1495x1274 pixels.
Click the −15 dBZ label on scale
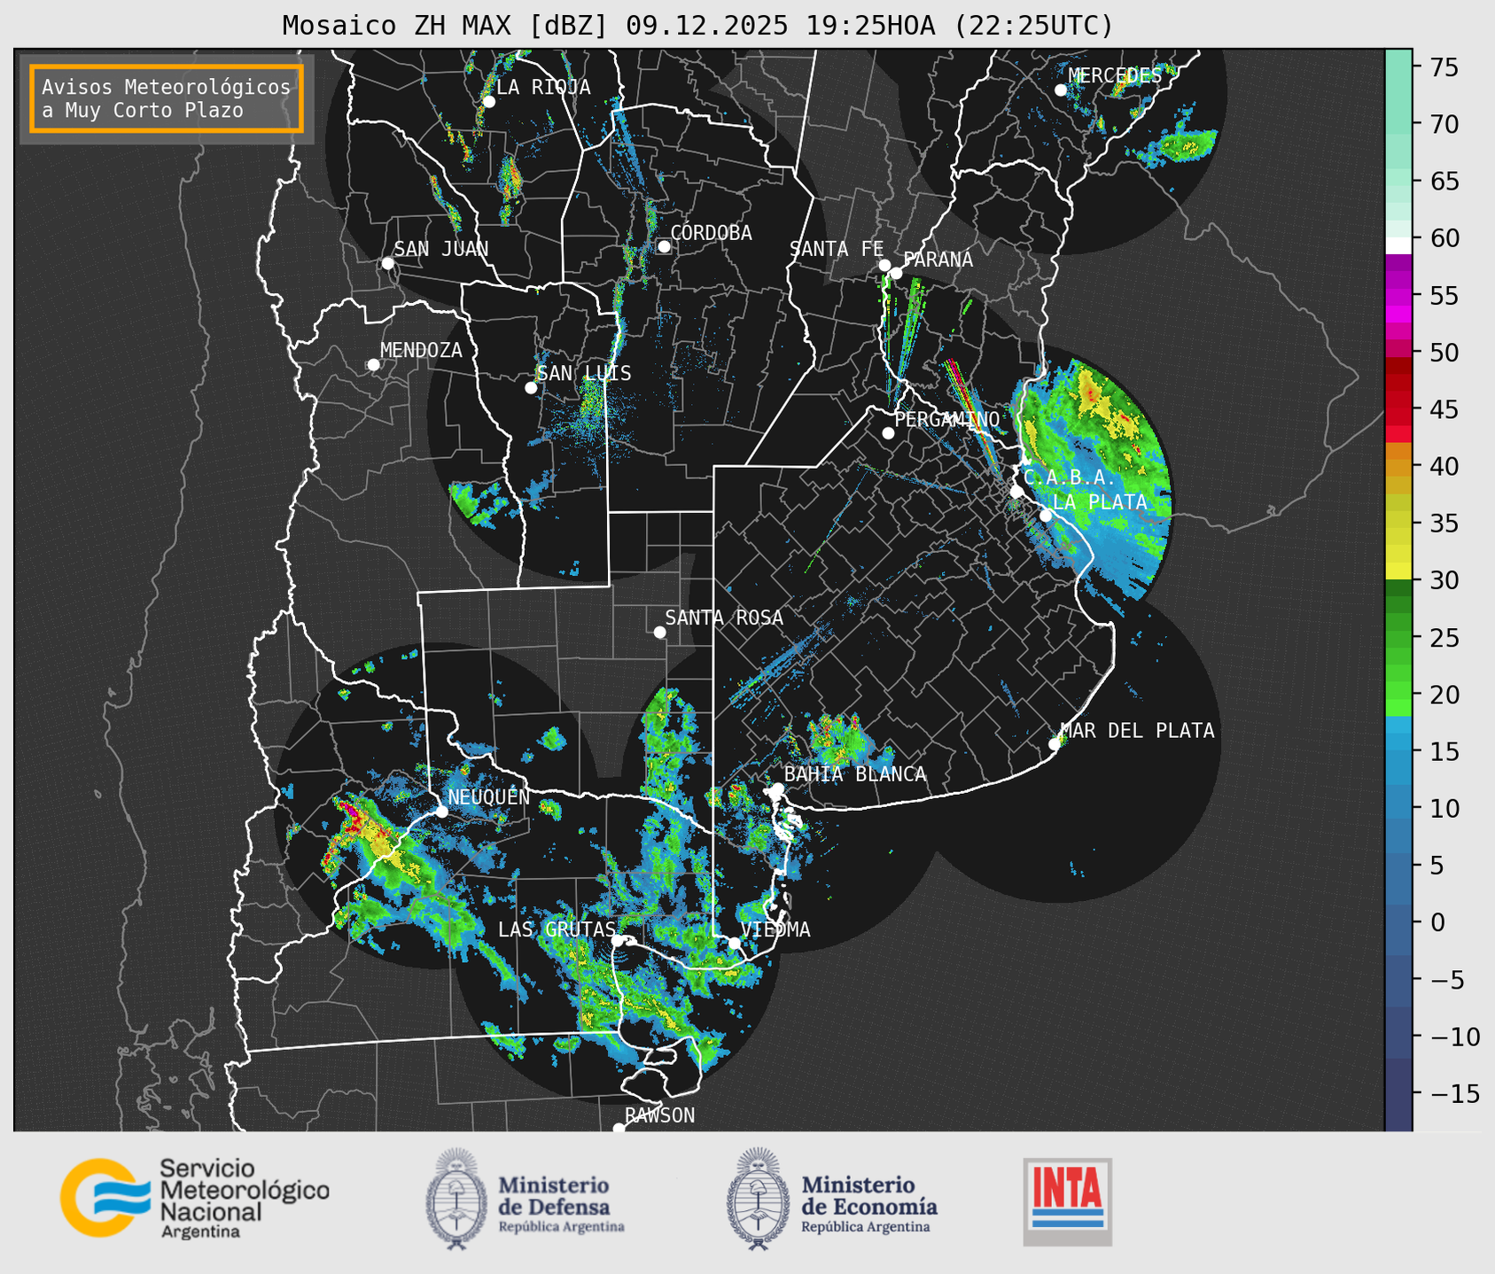[1455, 1094]
